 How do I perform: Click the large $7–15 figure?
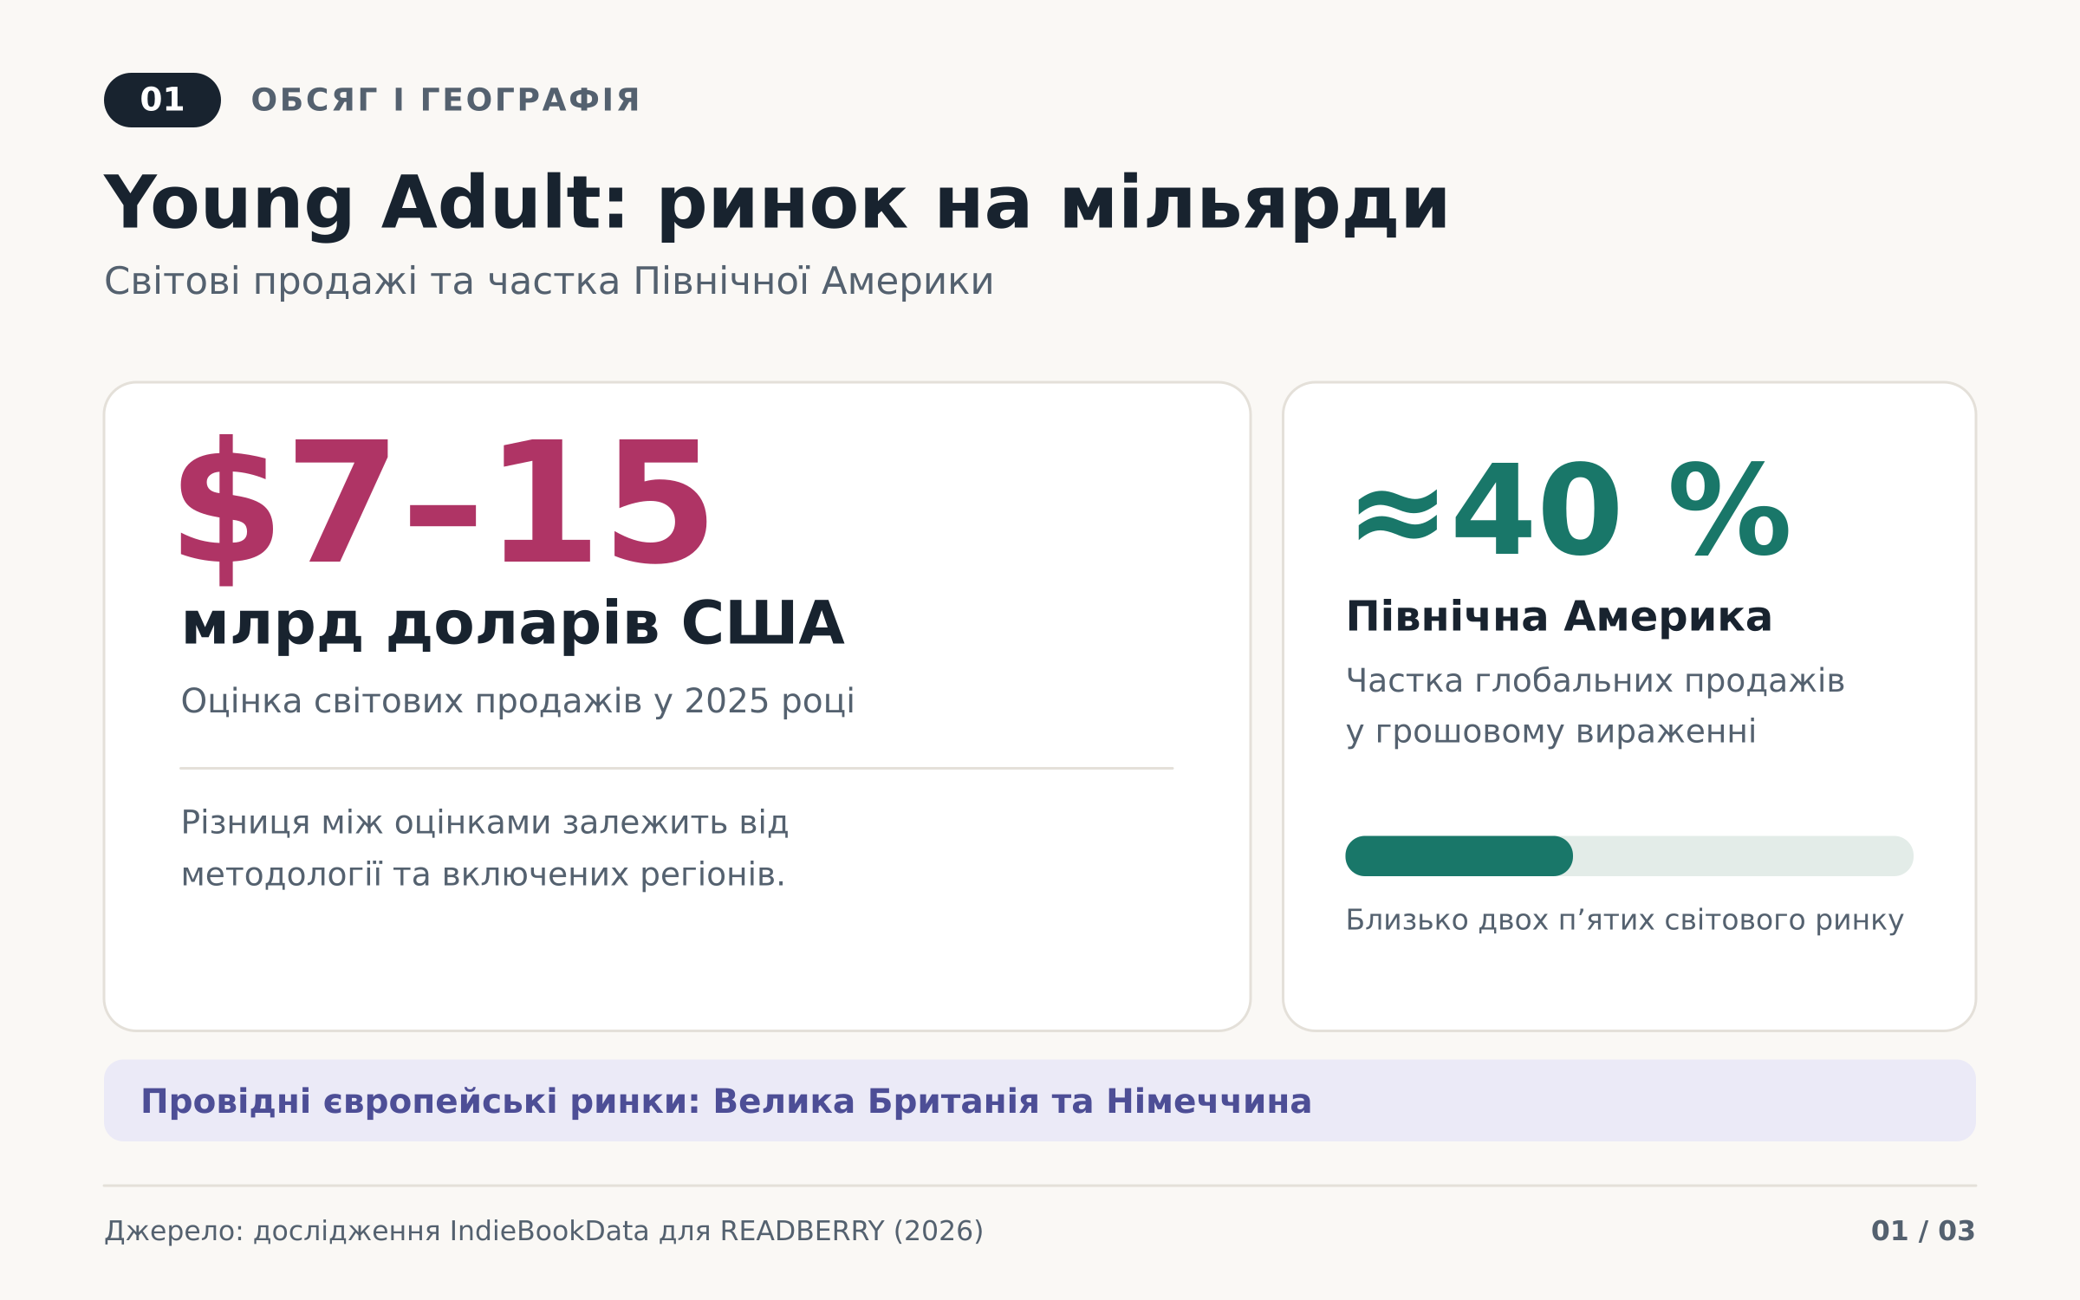tap(444, 510)
